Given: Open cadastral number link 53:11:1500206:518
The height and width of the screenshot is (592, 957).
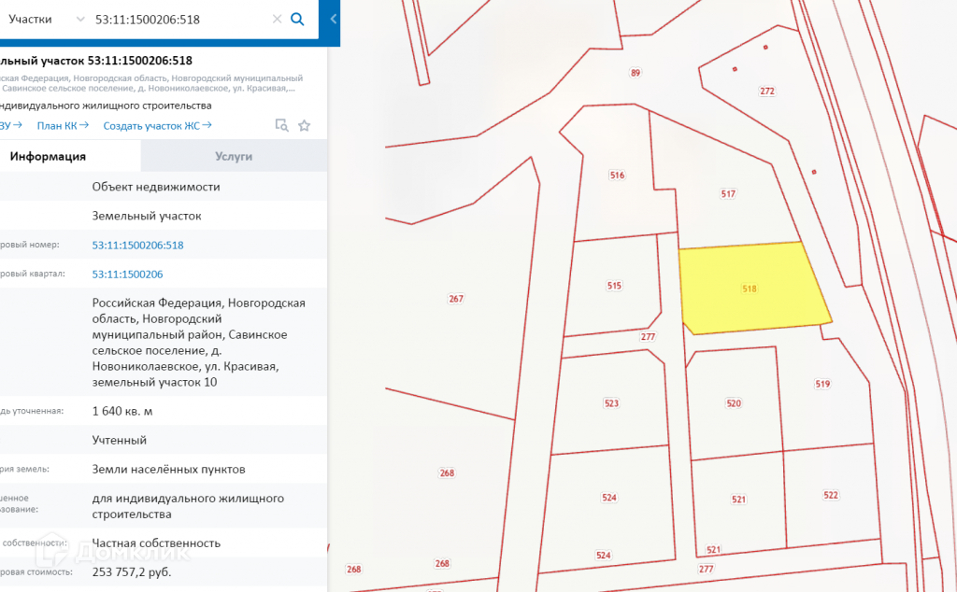Looking at the screenshot, I should (x=137, y=245).
